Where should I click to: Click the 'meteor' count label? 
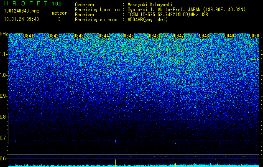(x=59, y=13)
